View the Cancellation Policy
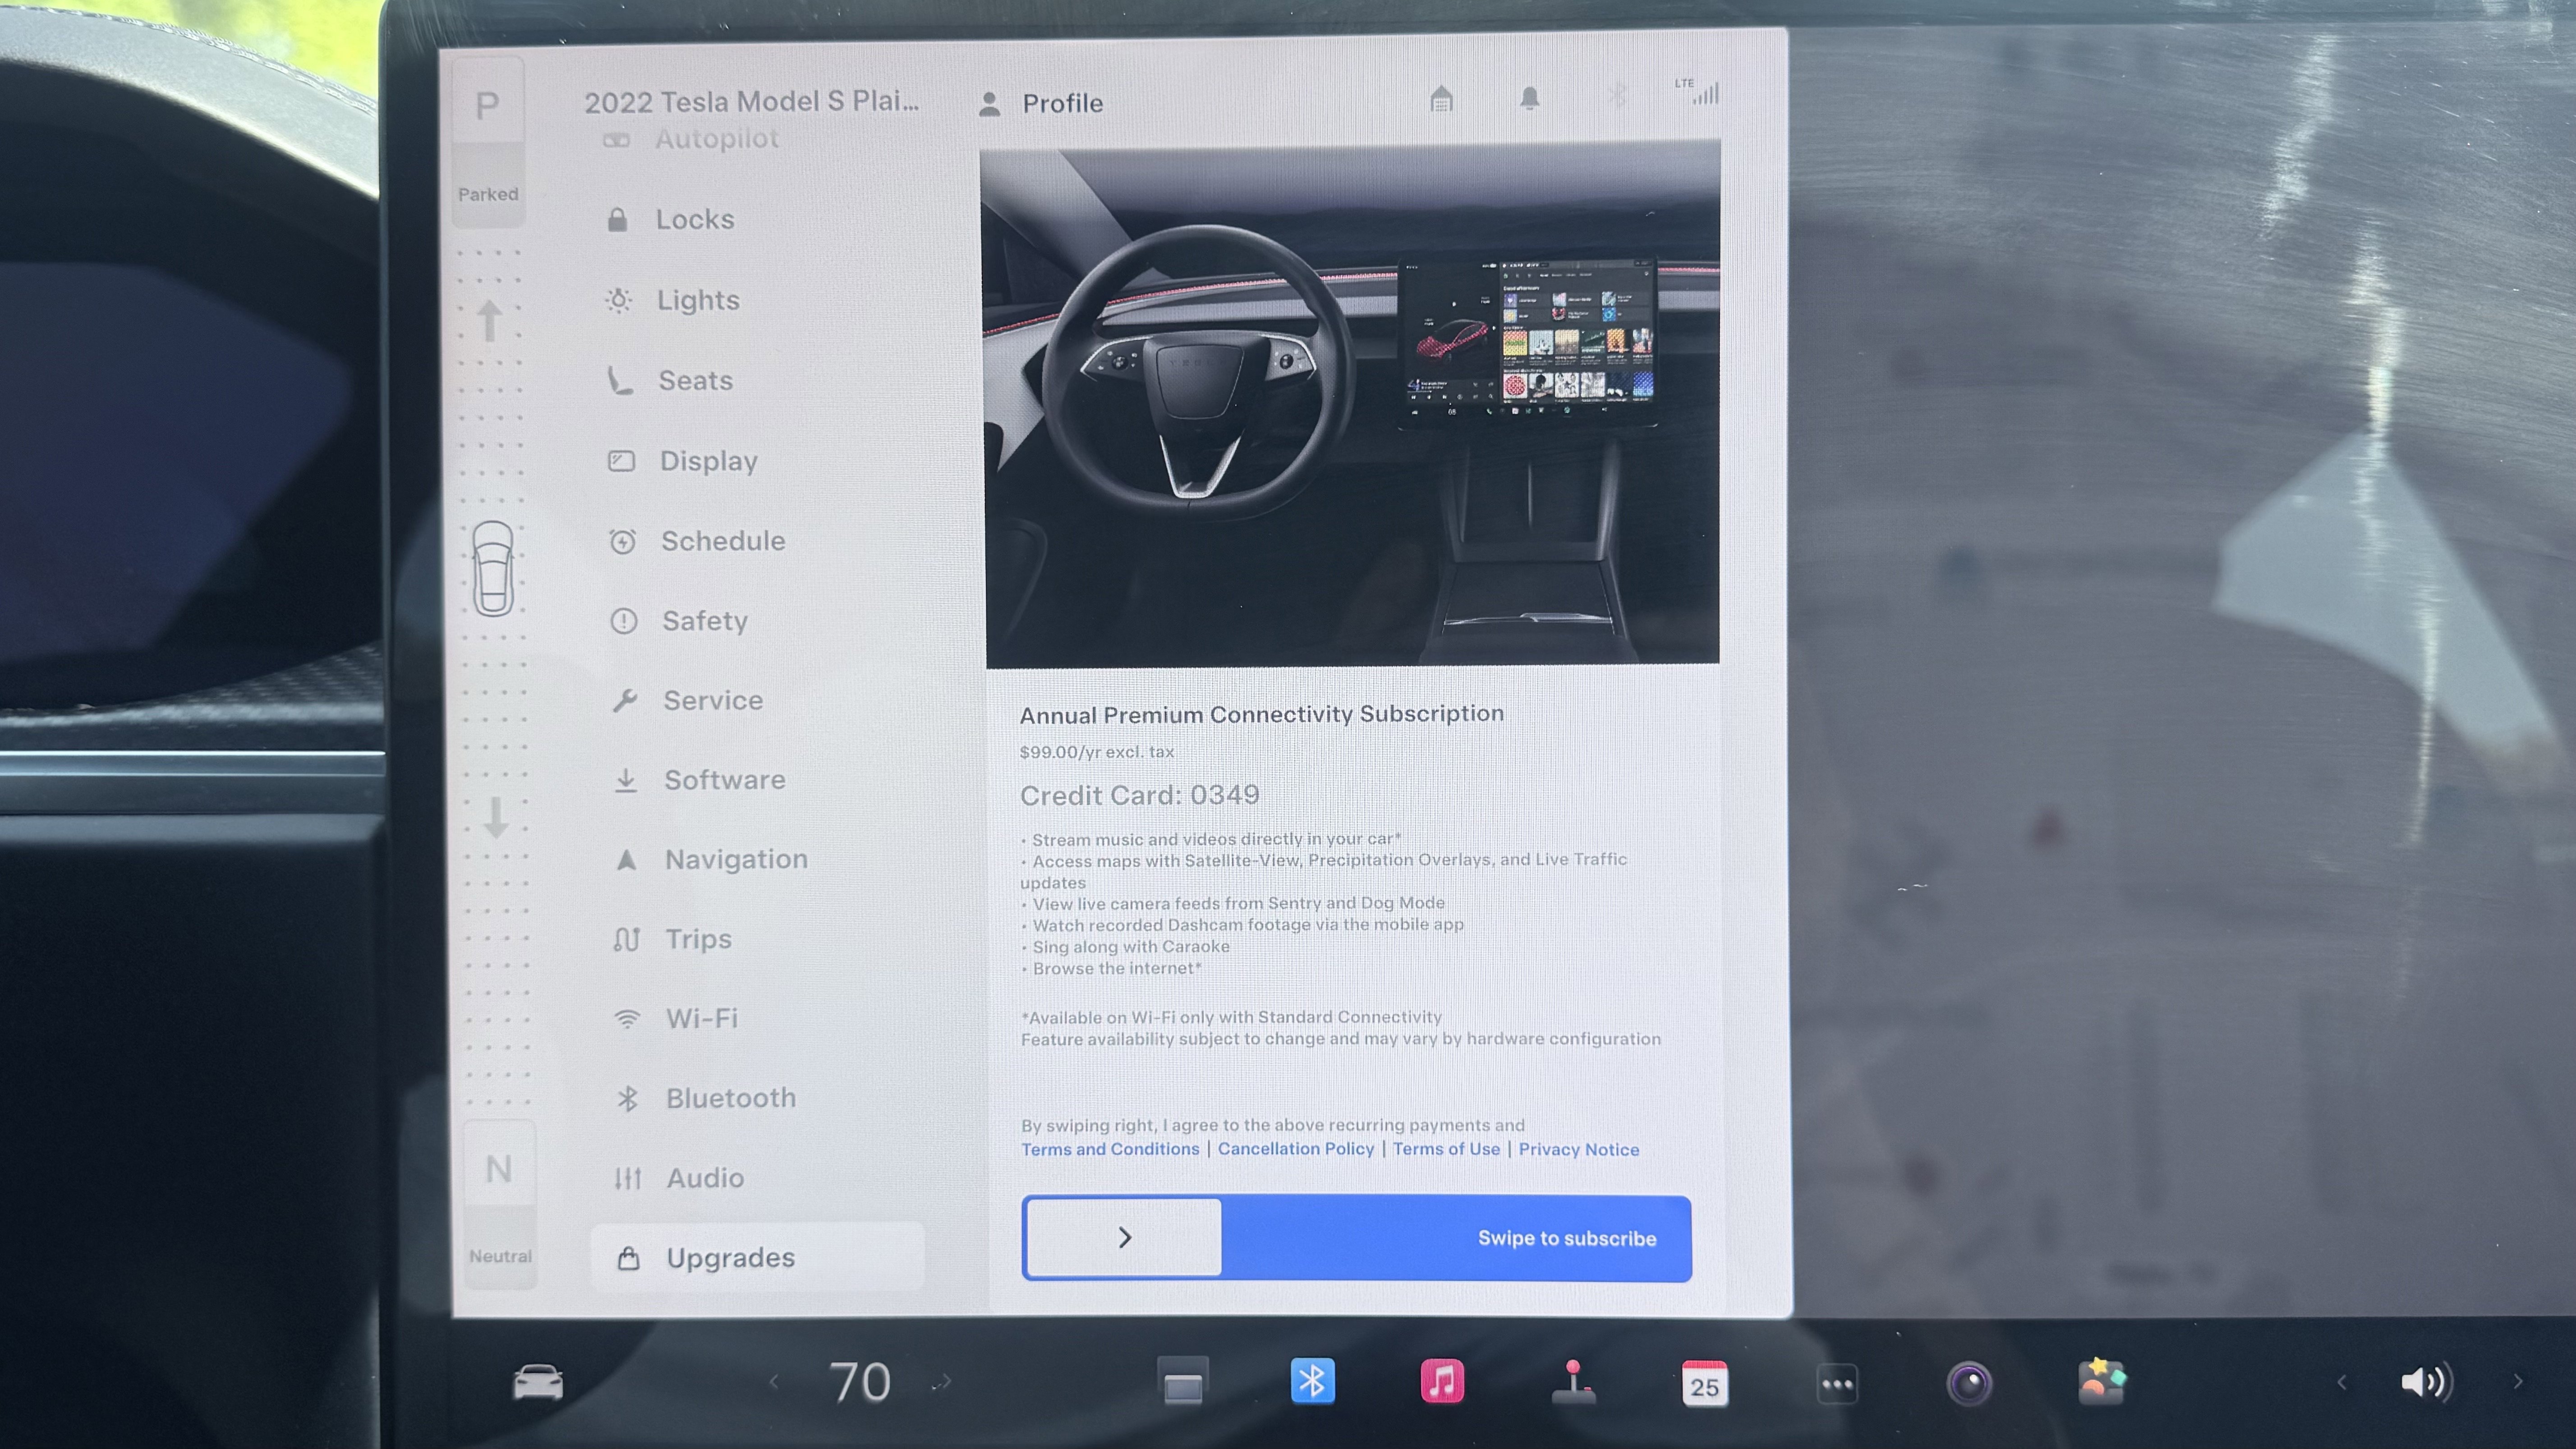 coord(1296,1149)
